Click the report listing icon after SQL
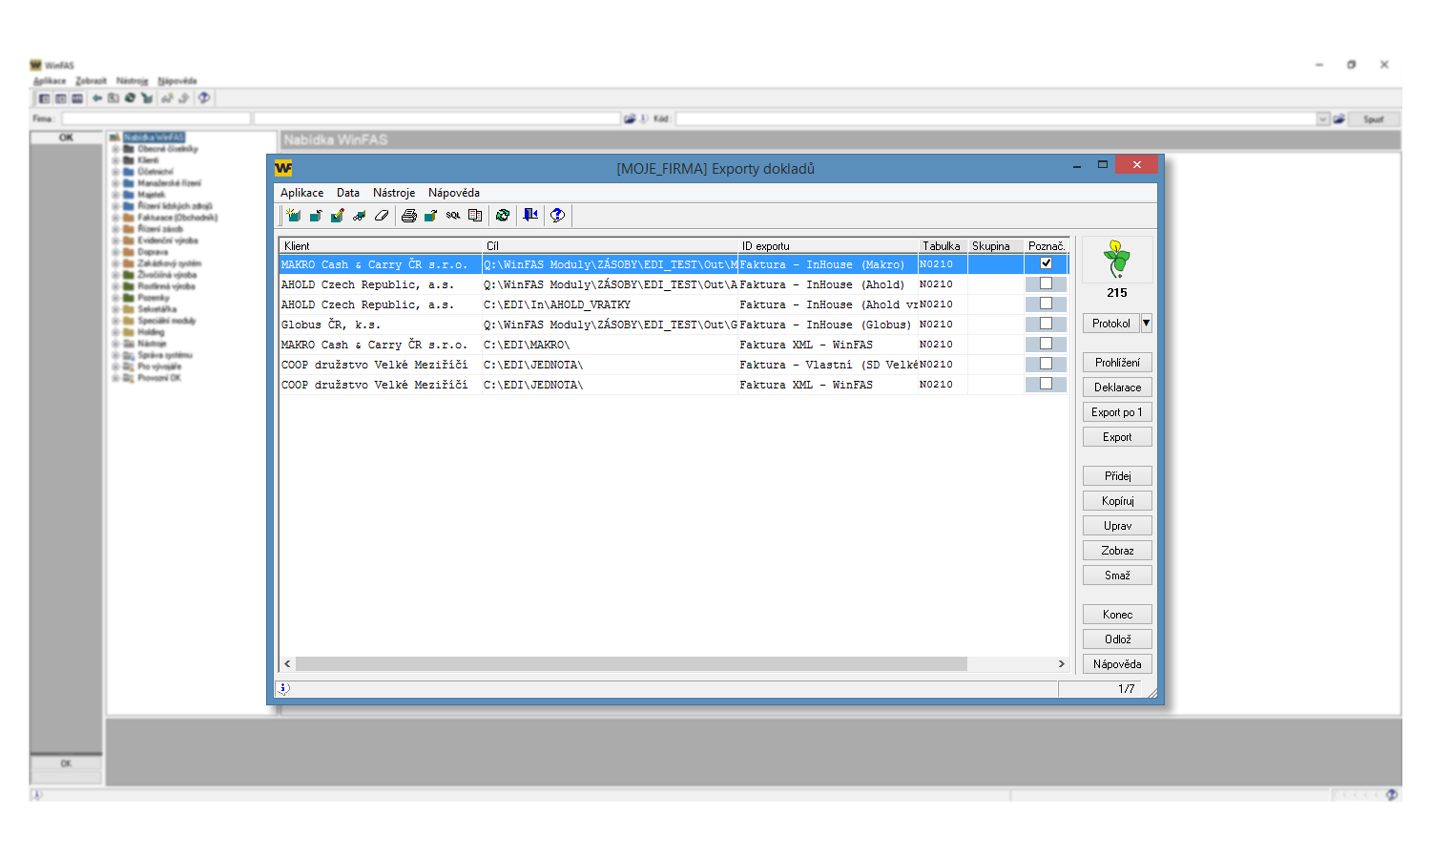This screenshot has height=859, width=1431. (x=475, y=216)
